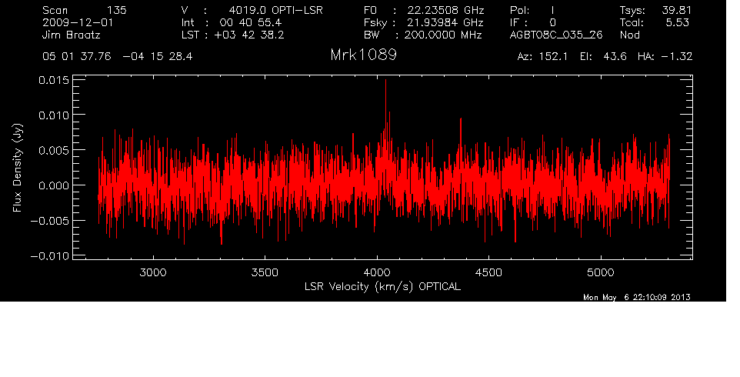Click the Flux Density (Jy) axis label
740x377 pixels.
[x=18, y=168]
